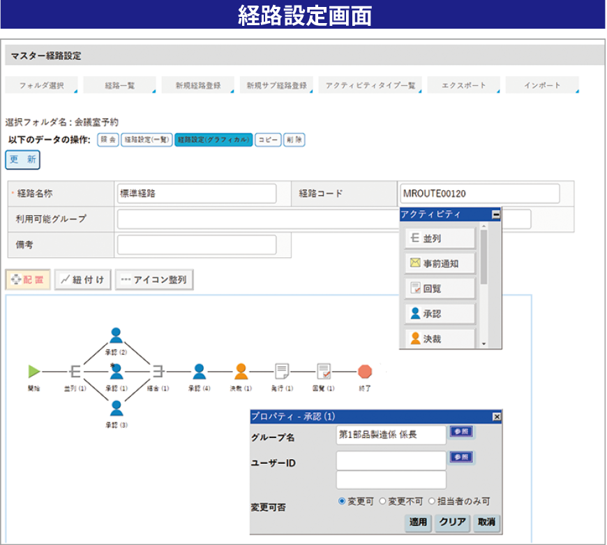Choose the 変更不可 radio option
This screenshot has width=607, height=545.
pyautogui.click(x=382, y=501)
